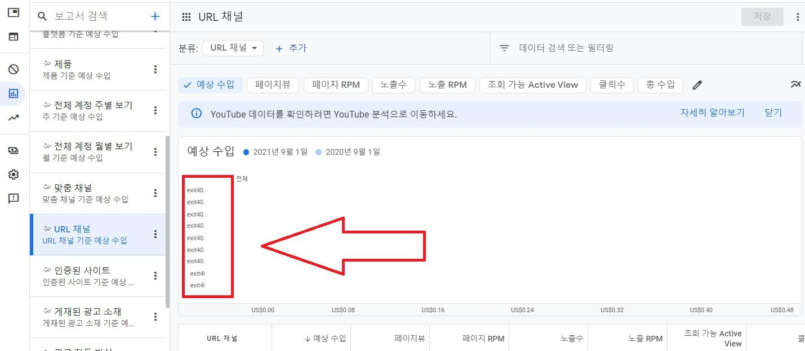Toggle the 페이지 RPM metric chip
805x351 pixels.
tap(336, 85)
